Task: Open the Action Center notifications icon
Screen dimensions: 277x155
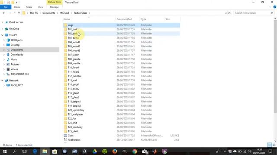Action: (271, 151)
